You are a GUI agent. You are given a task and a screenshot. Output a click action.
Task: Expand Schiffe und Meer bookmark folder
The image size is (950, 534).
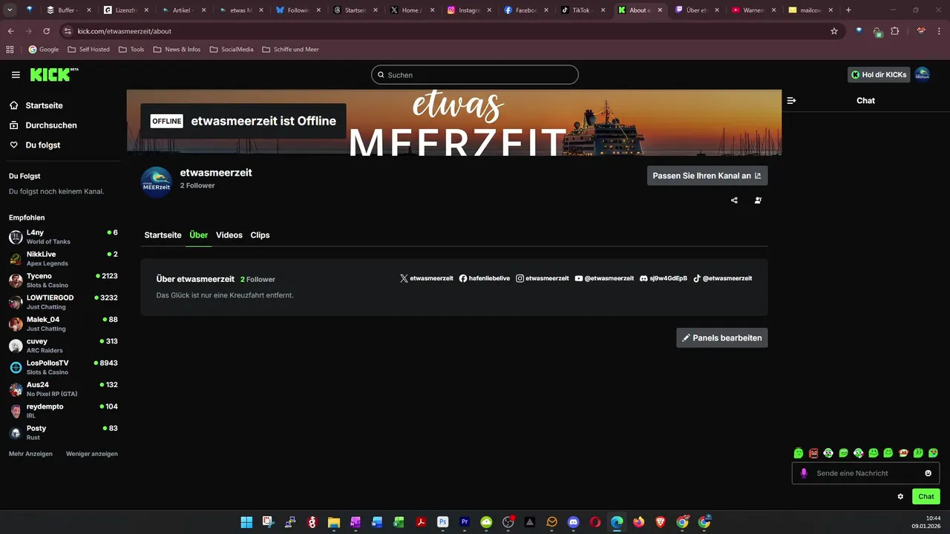click(x=290, y=50)
